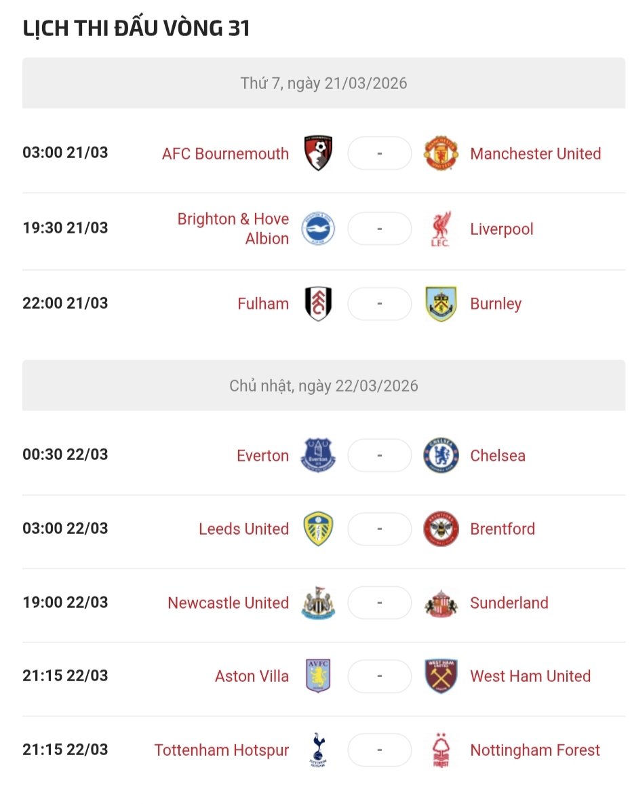Image resolution: width=630 pixels, height=804 pixels.
Task: Tap the Tottenham Hotspur club crest
Action: coord(318,750)
